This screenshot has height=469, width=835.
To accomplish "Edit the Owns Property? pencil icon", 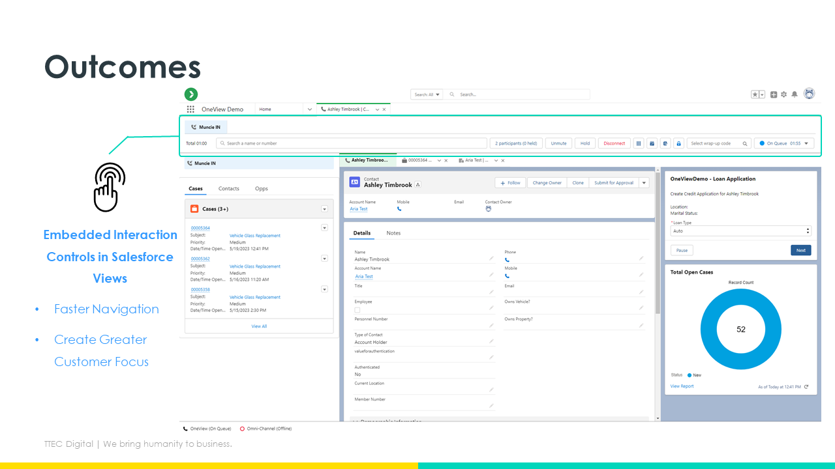I will (x=641, y=325).
